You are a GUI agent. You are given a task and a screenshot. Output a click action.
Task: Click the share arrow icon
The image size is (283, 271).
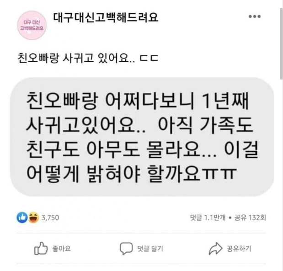[215, 249]
